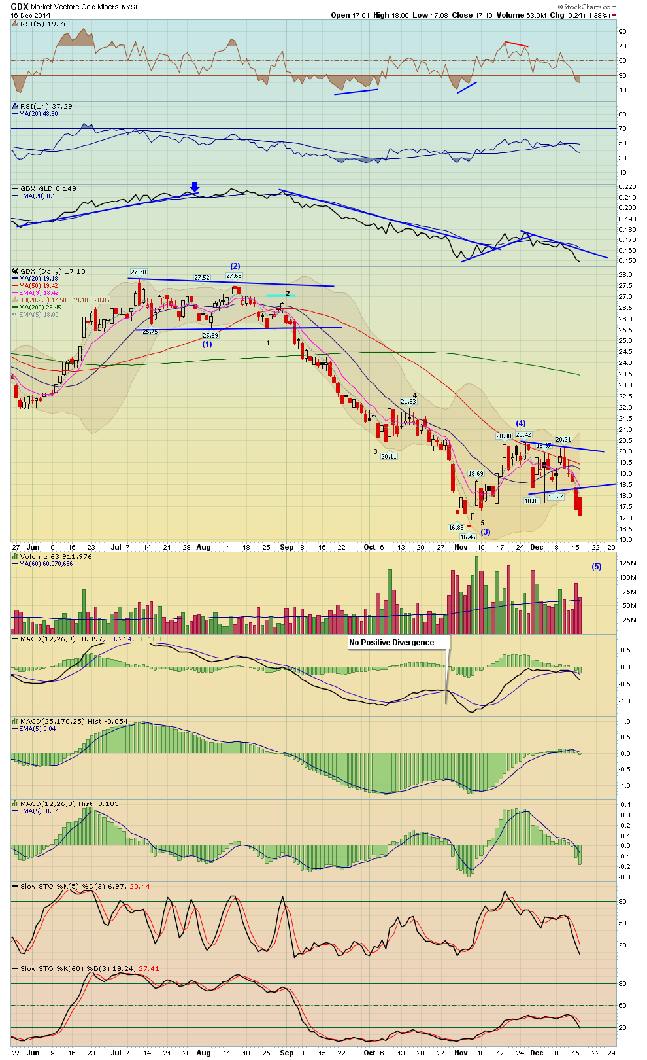This screenshot has height=1060, width=647.
Task: Click the 25.59 price low label
Action: [x=210, y=335]
